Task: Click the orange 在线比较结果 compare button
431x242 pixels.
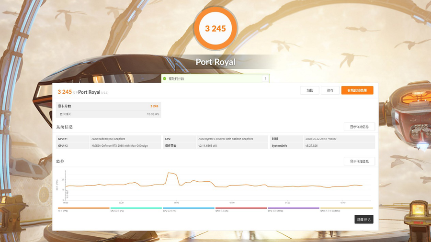Action: (357, 90)
